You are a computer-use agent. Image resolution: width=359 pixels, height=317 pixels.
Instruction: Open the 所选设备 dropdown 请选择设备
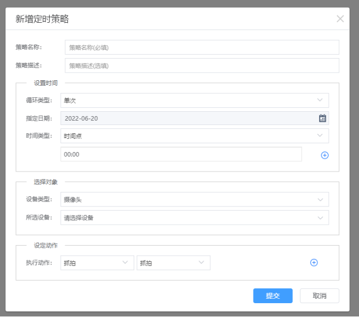tap(194, 217)
